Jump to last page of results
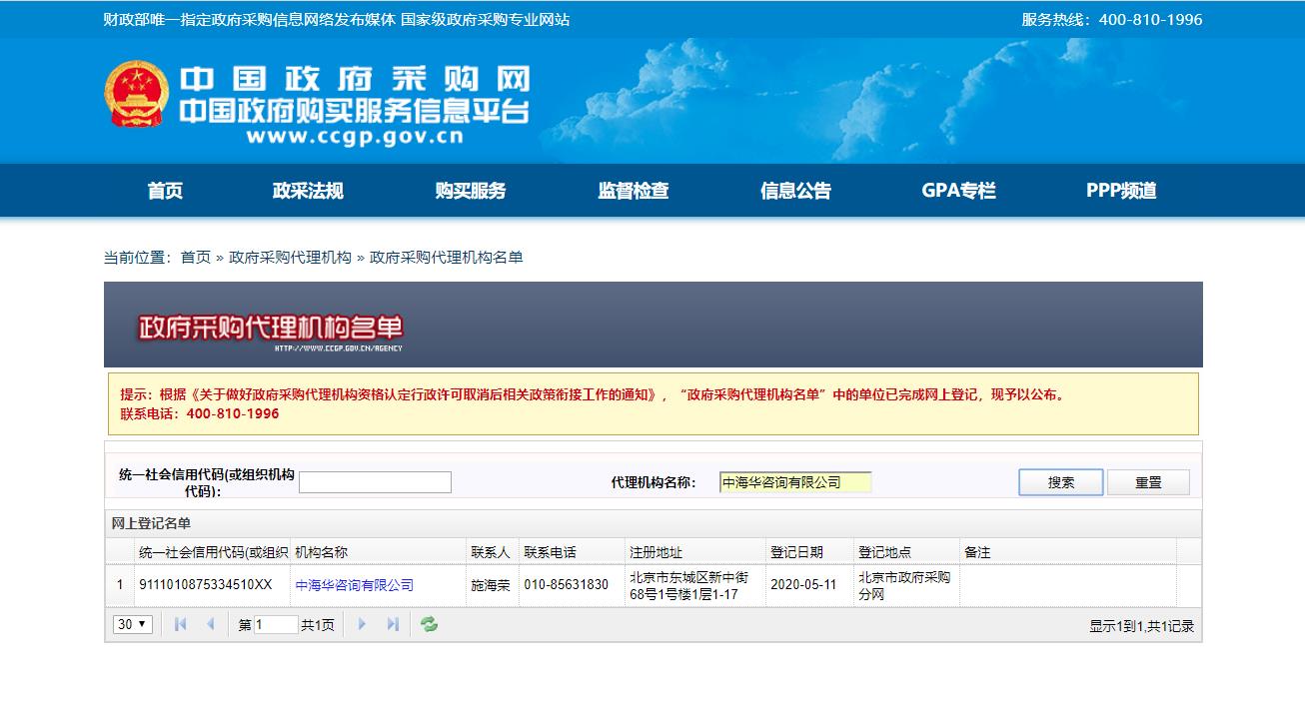The width and height of the screenshot is (1305, 701). pyautogui.click(x=393, y=624)
